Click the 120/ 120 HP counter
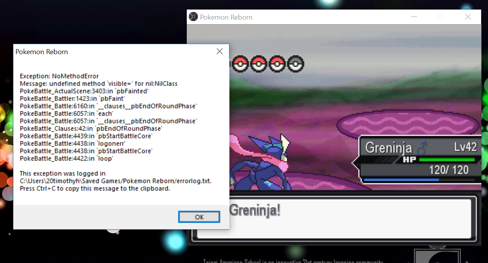The height and width of the screenshot is (263, 488). pos(448,170)
